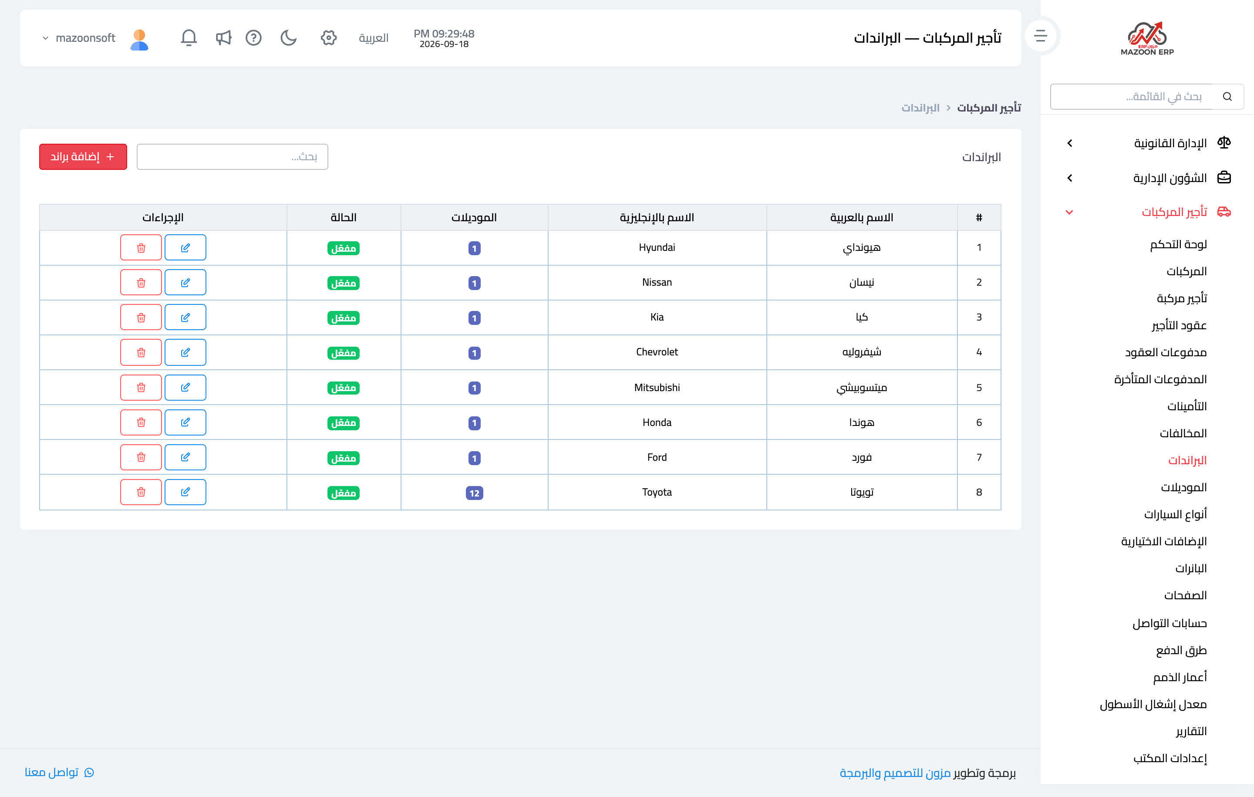Edit the Nissan brand

click(x=185, y=282)
